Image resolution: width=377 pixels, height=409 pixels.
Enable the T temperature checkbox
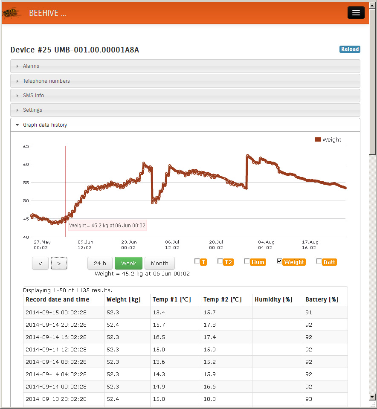click(x=197, y=261)
